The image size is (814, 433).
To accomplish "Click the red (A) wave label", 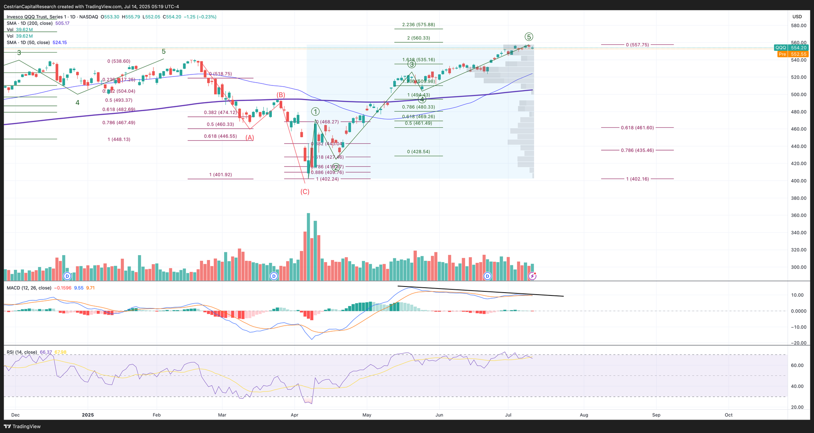I will pyautogui.click(x=249, y=138).
